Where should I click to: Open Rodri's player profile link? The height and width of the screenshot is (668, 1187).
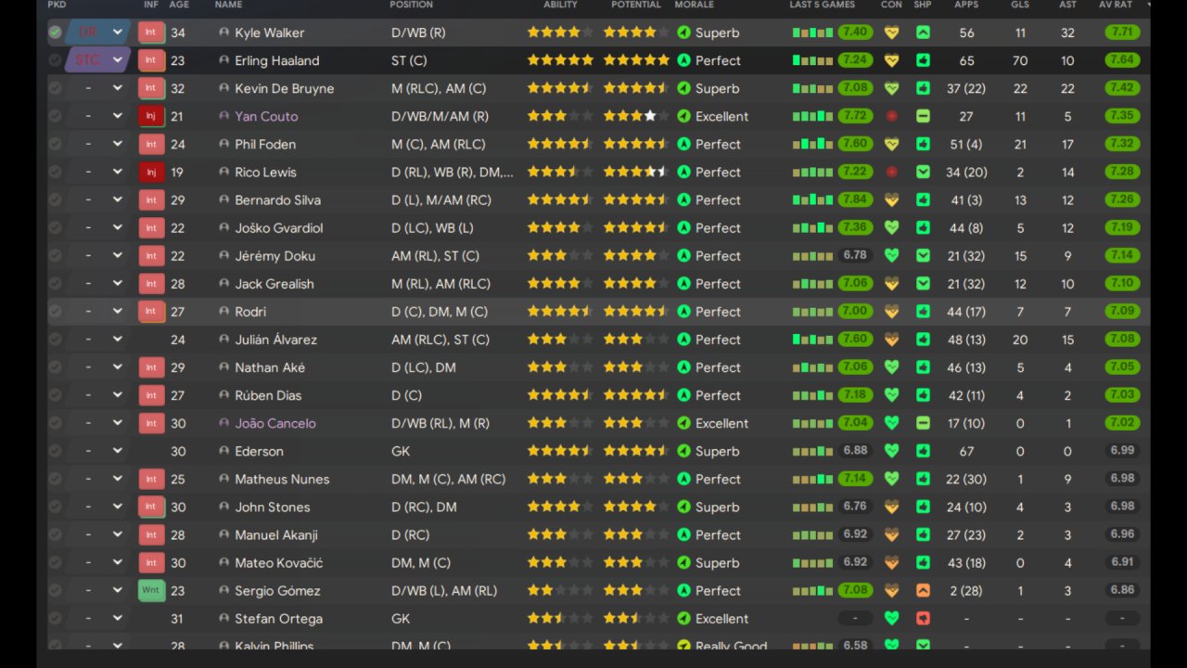[x=250, y=312]
